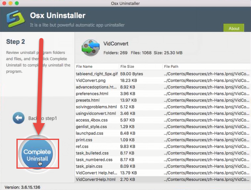
Task: Select the VidConvert.png file row
Action: 162,80
